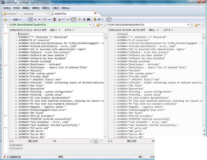Open right folder icon dropdown arrow
Screen dimensions: 207x160
point(200,25)
